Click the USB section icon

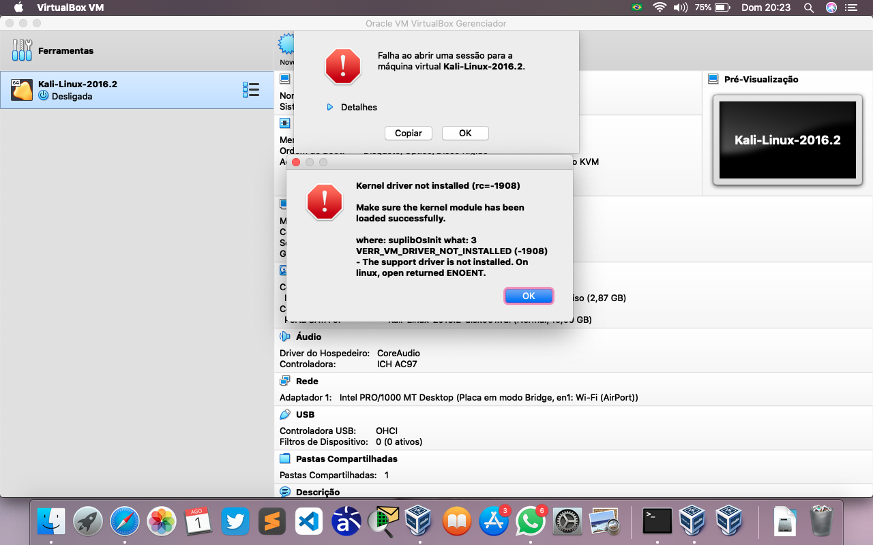pyautogui.click(x=285, y=414)
